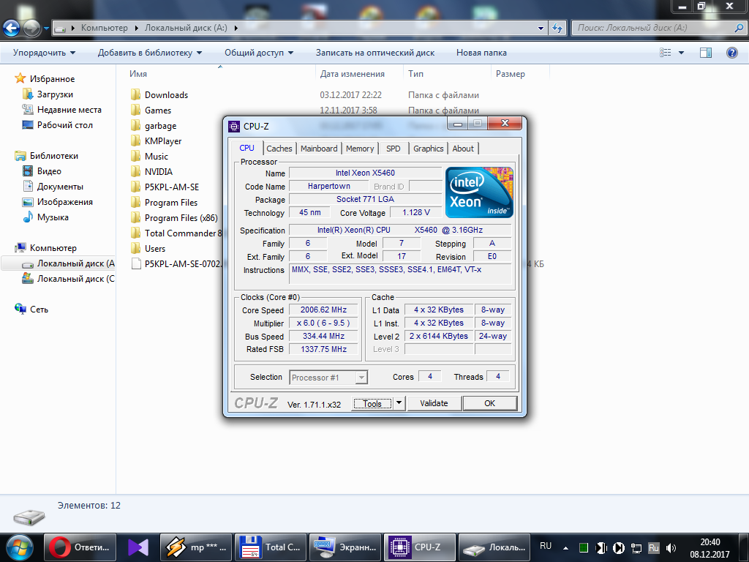The image size is (749, 562).
Task: Sort by the Тип column header
Action: pos(447,74)
